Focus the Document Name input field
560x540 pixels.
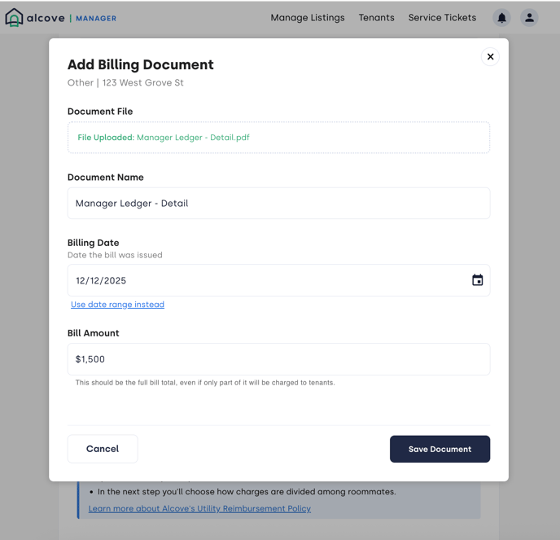(x=278, y=204)
